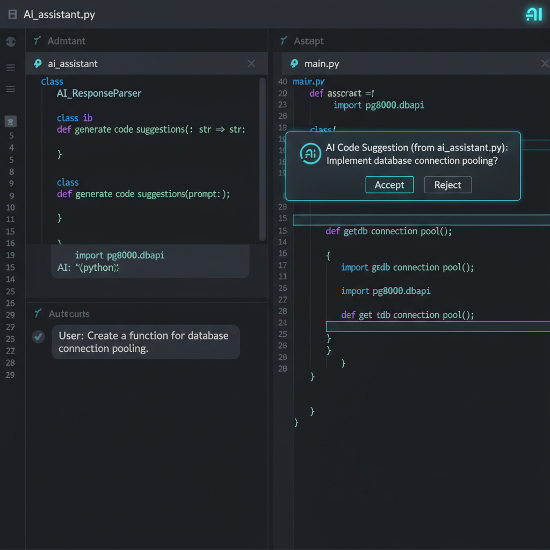The image size is (550, 550).
Task: Open the Admtant panel header
Action: pyautogui.click(x=66, y=41)
